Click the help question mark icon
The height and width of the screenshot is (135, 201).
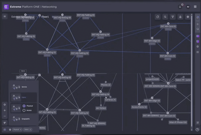(x=197, y=130)
